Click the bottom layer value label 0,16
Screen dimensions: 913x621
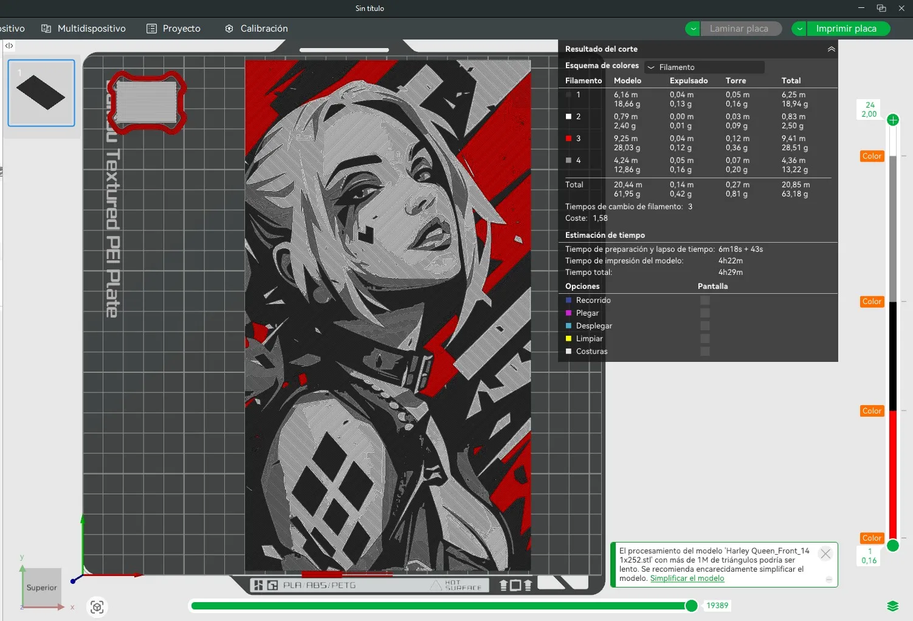[869, 561]
